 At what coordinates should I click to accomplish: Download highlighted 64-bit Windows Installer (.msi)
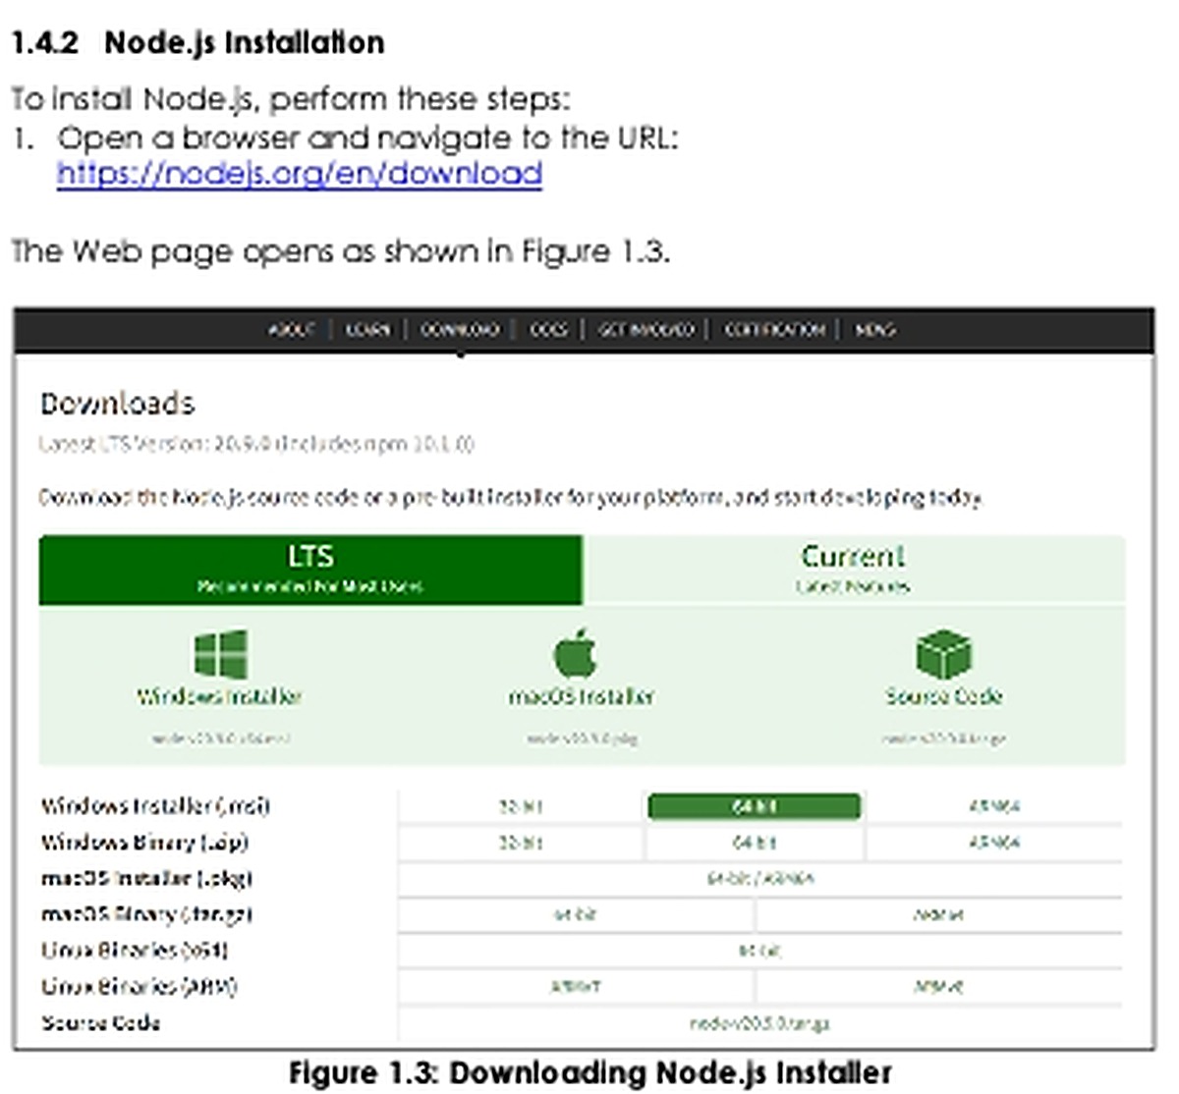(x=754, y=807)
